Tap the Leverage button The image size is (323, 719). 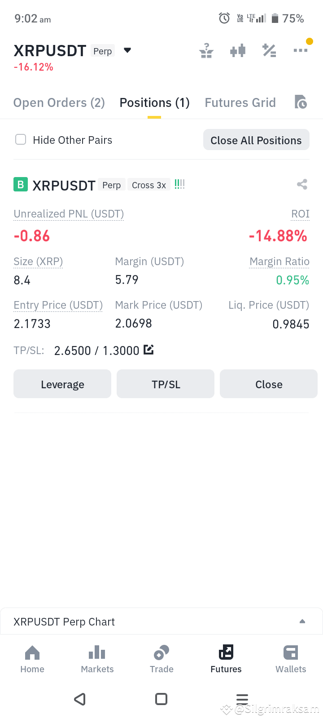click(x=62, y=384)
